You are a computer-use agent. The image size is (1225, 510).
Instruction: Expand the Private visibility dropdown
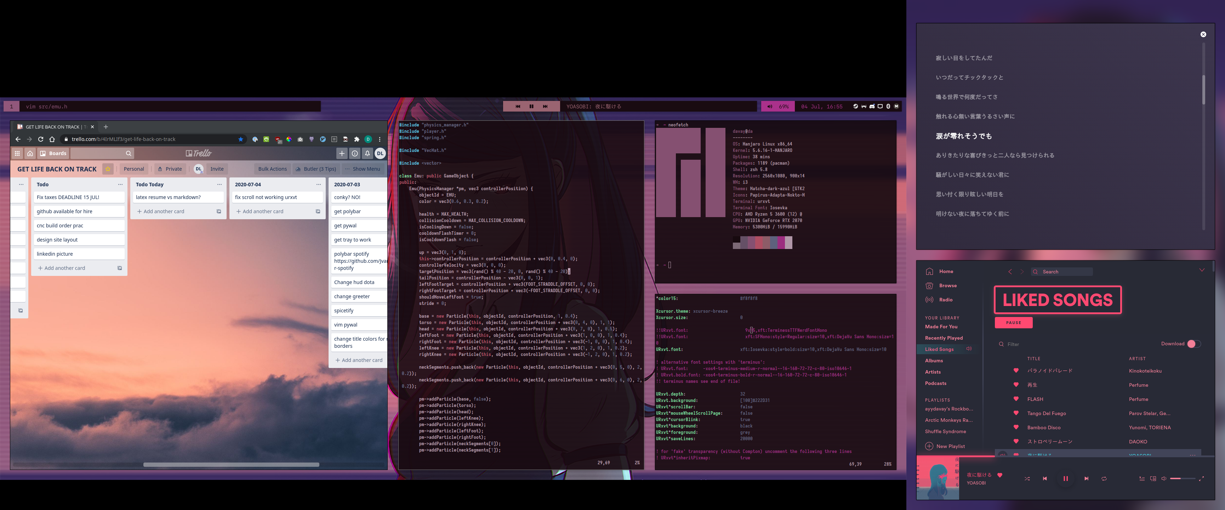pyautogui.click(x=170, y=169)
